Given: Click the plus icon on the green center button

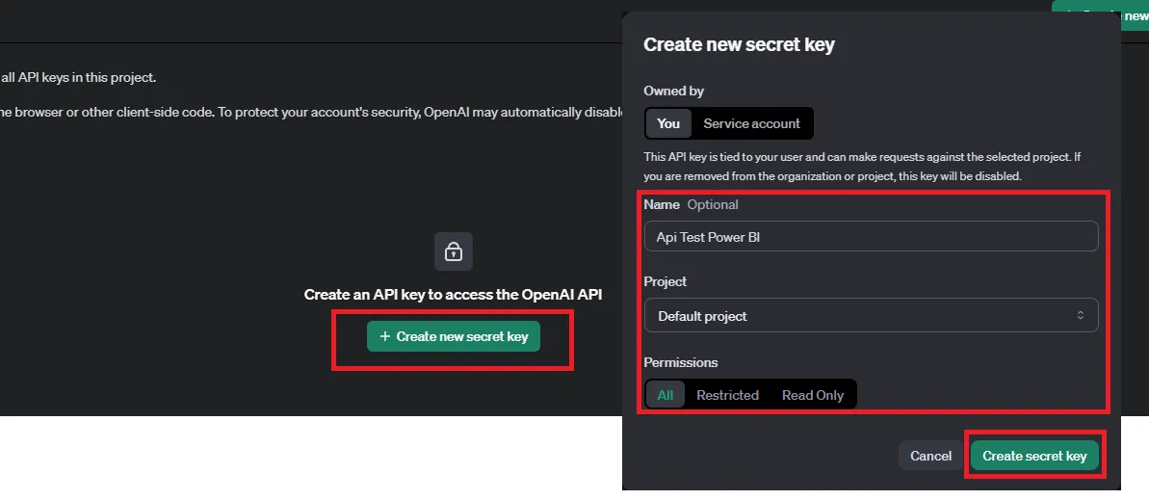Looking at the screenshot, I should (384, 336).
